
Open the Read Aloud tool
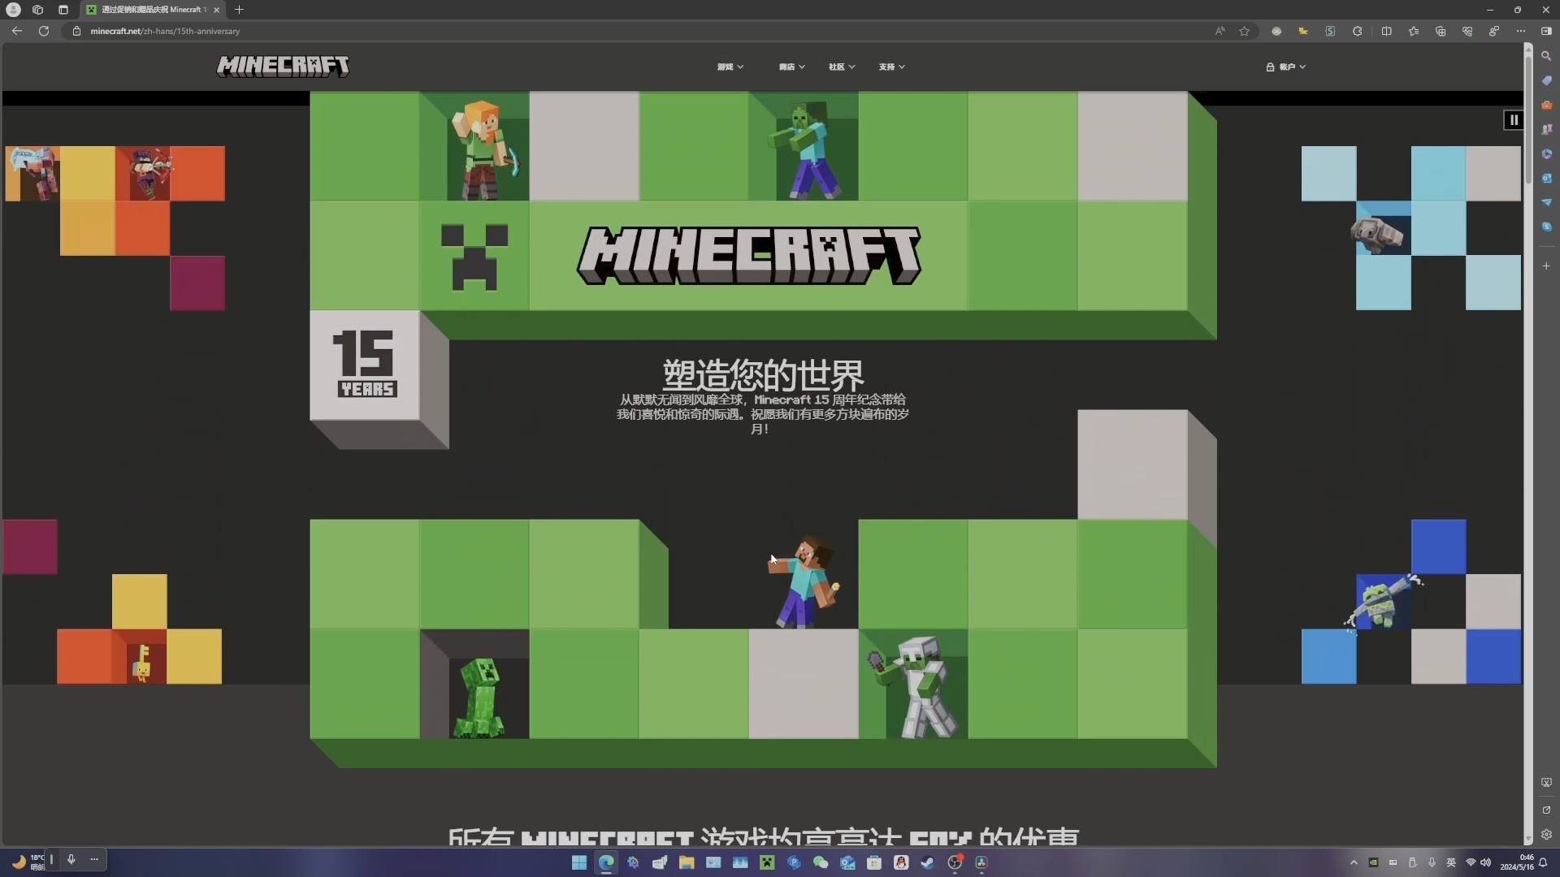(1220, 31)
